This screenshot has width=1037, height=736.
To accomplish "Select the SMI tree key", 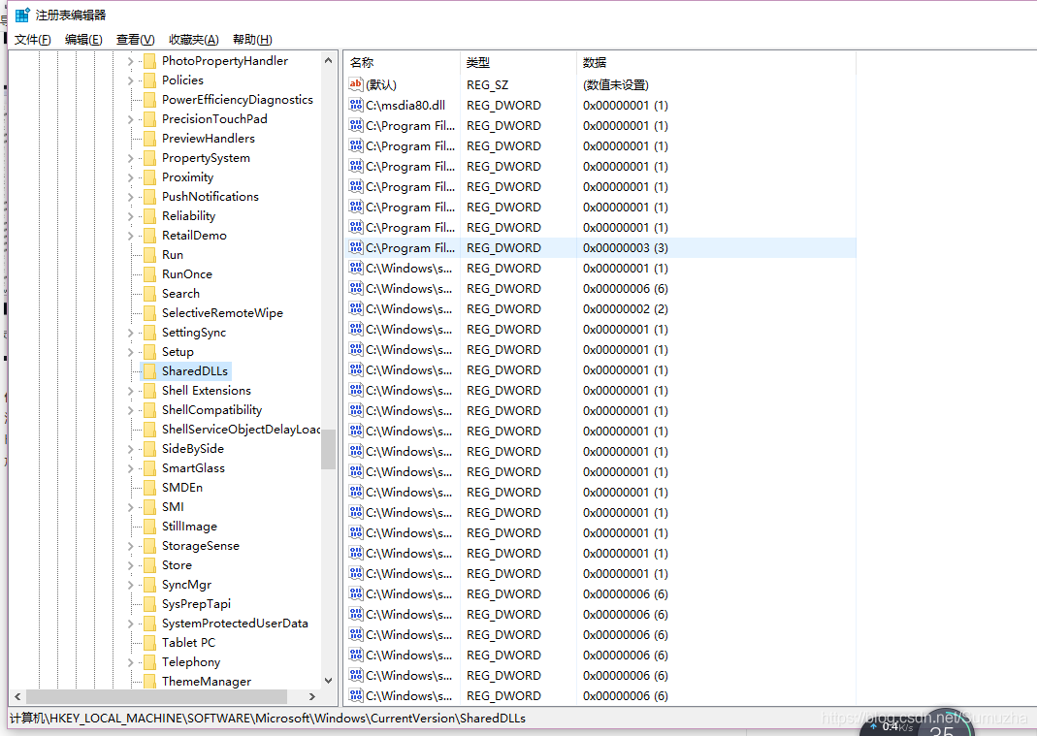I will tap(173, 507).
